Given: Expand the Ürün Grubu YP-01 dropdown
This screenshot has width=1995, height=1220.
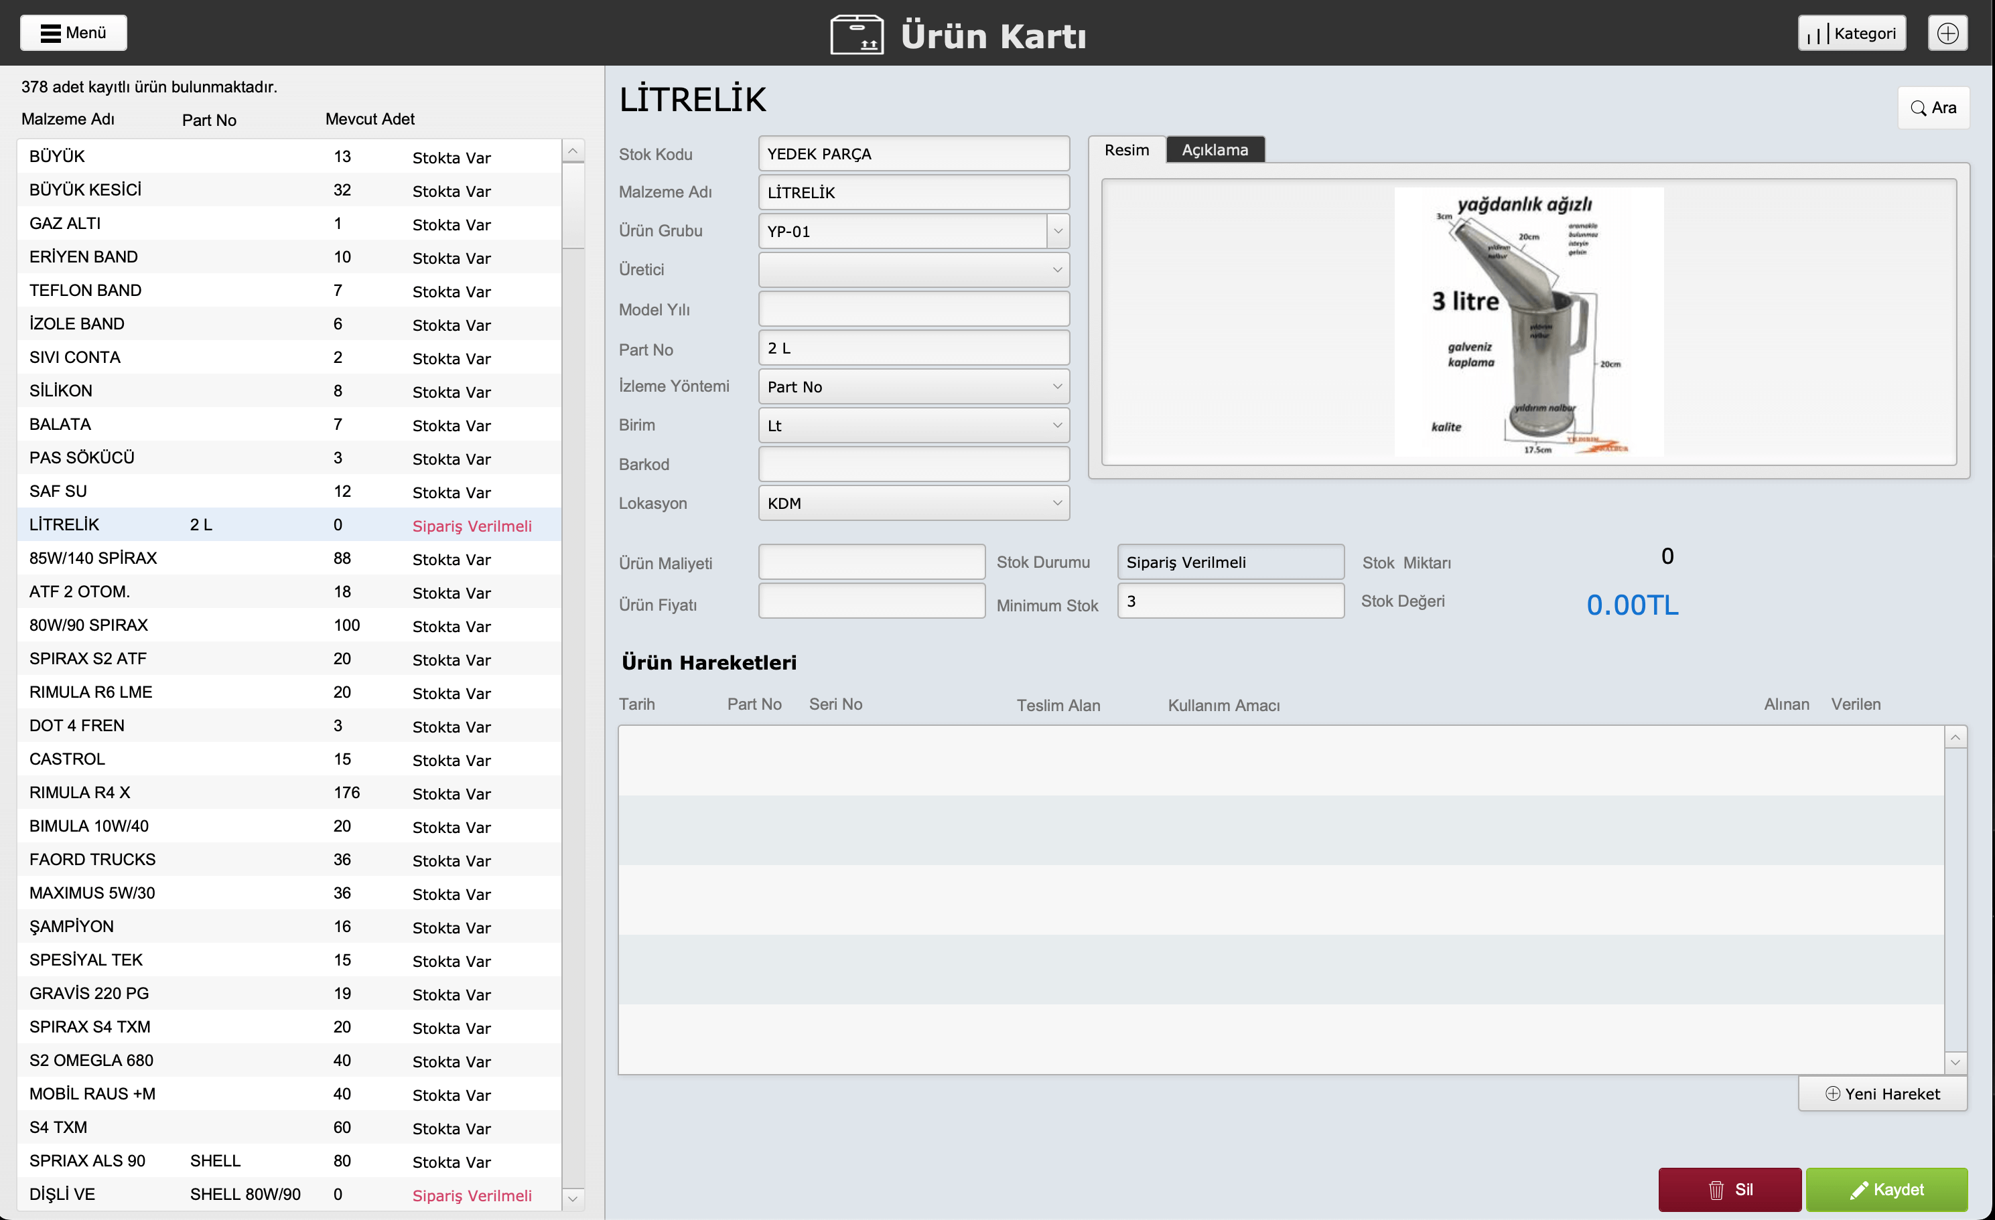Looking at the screenshot, I should coord(1057,232).
